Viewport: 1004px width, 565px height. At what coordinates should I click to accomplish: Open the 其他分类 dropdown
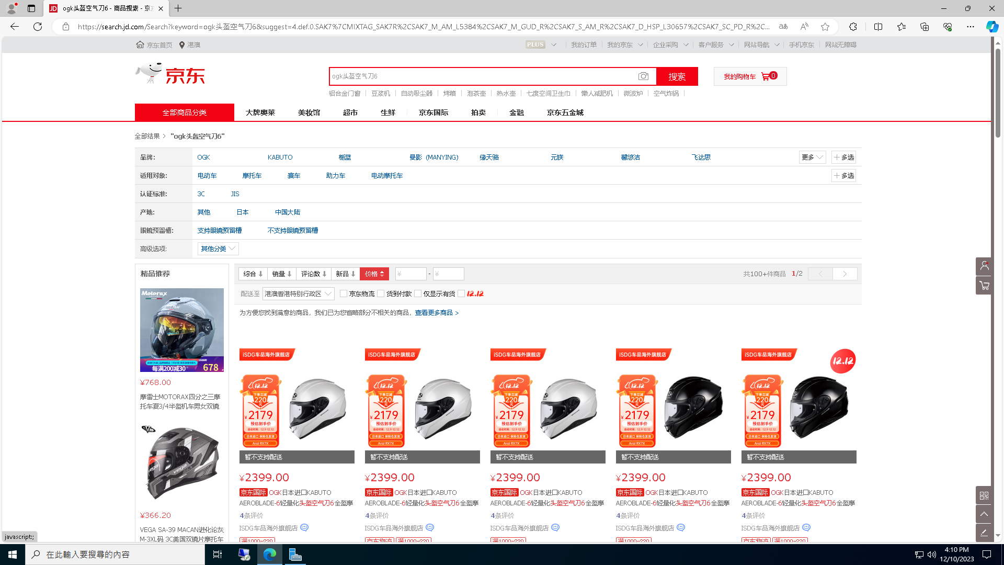[218, 249]
